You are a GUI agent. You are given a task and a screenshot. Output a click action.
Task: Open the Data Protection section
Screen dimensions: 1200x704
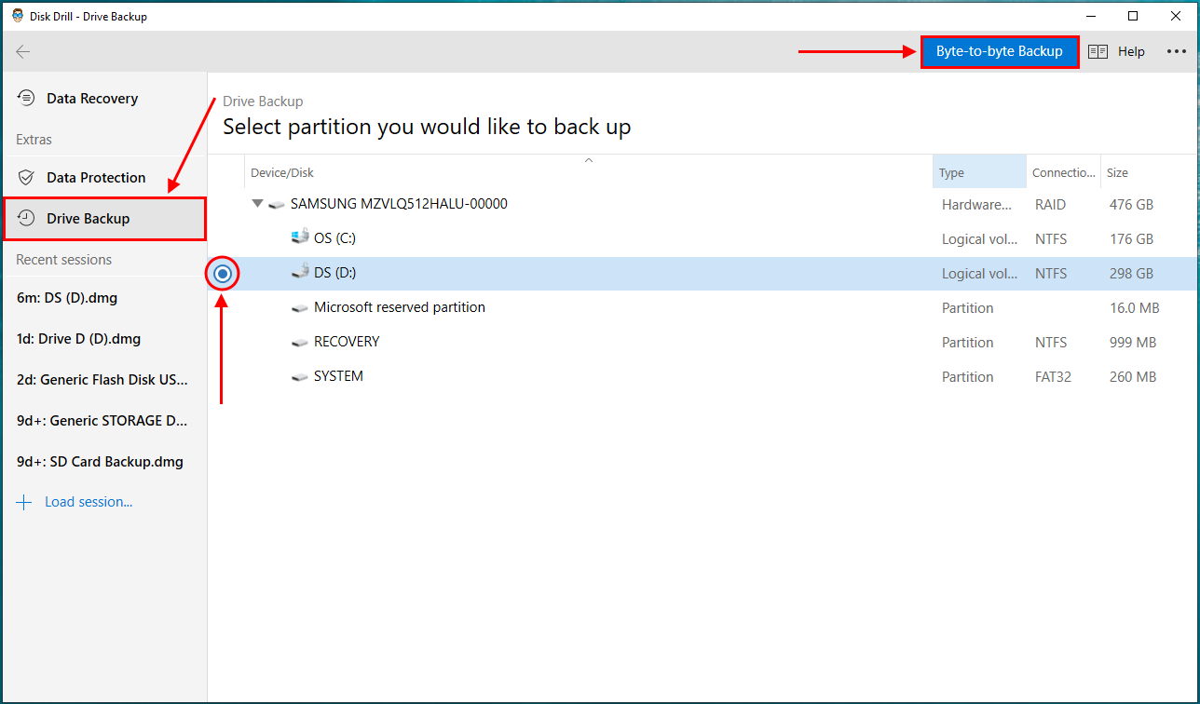[x=96, y=177]
